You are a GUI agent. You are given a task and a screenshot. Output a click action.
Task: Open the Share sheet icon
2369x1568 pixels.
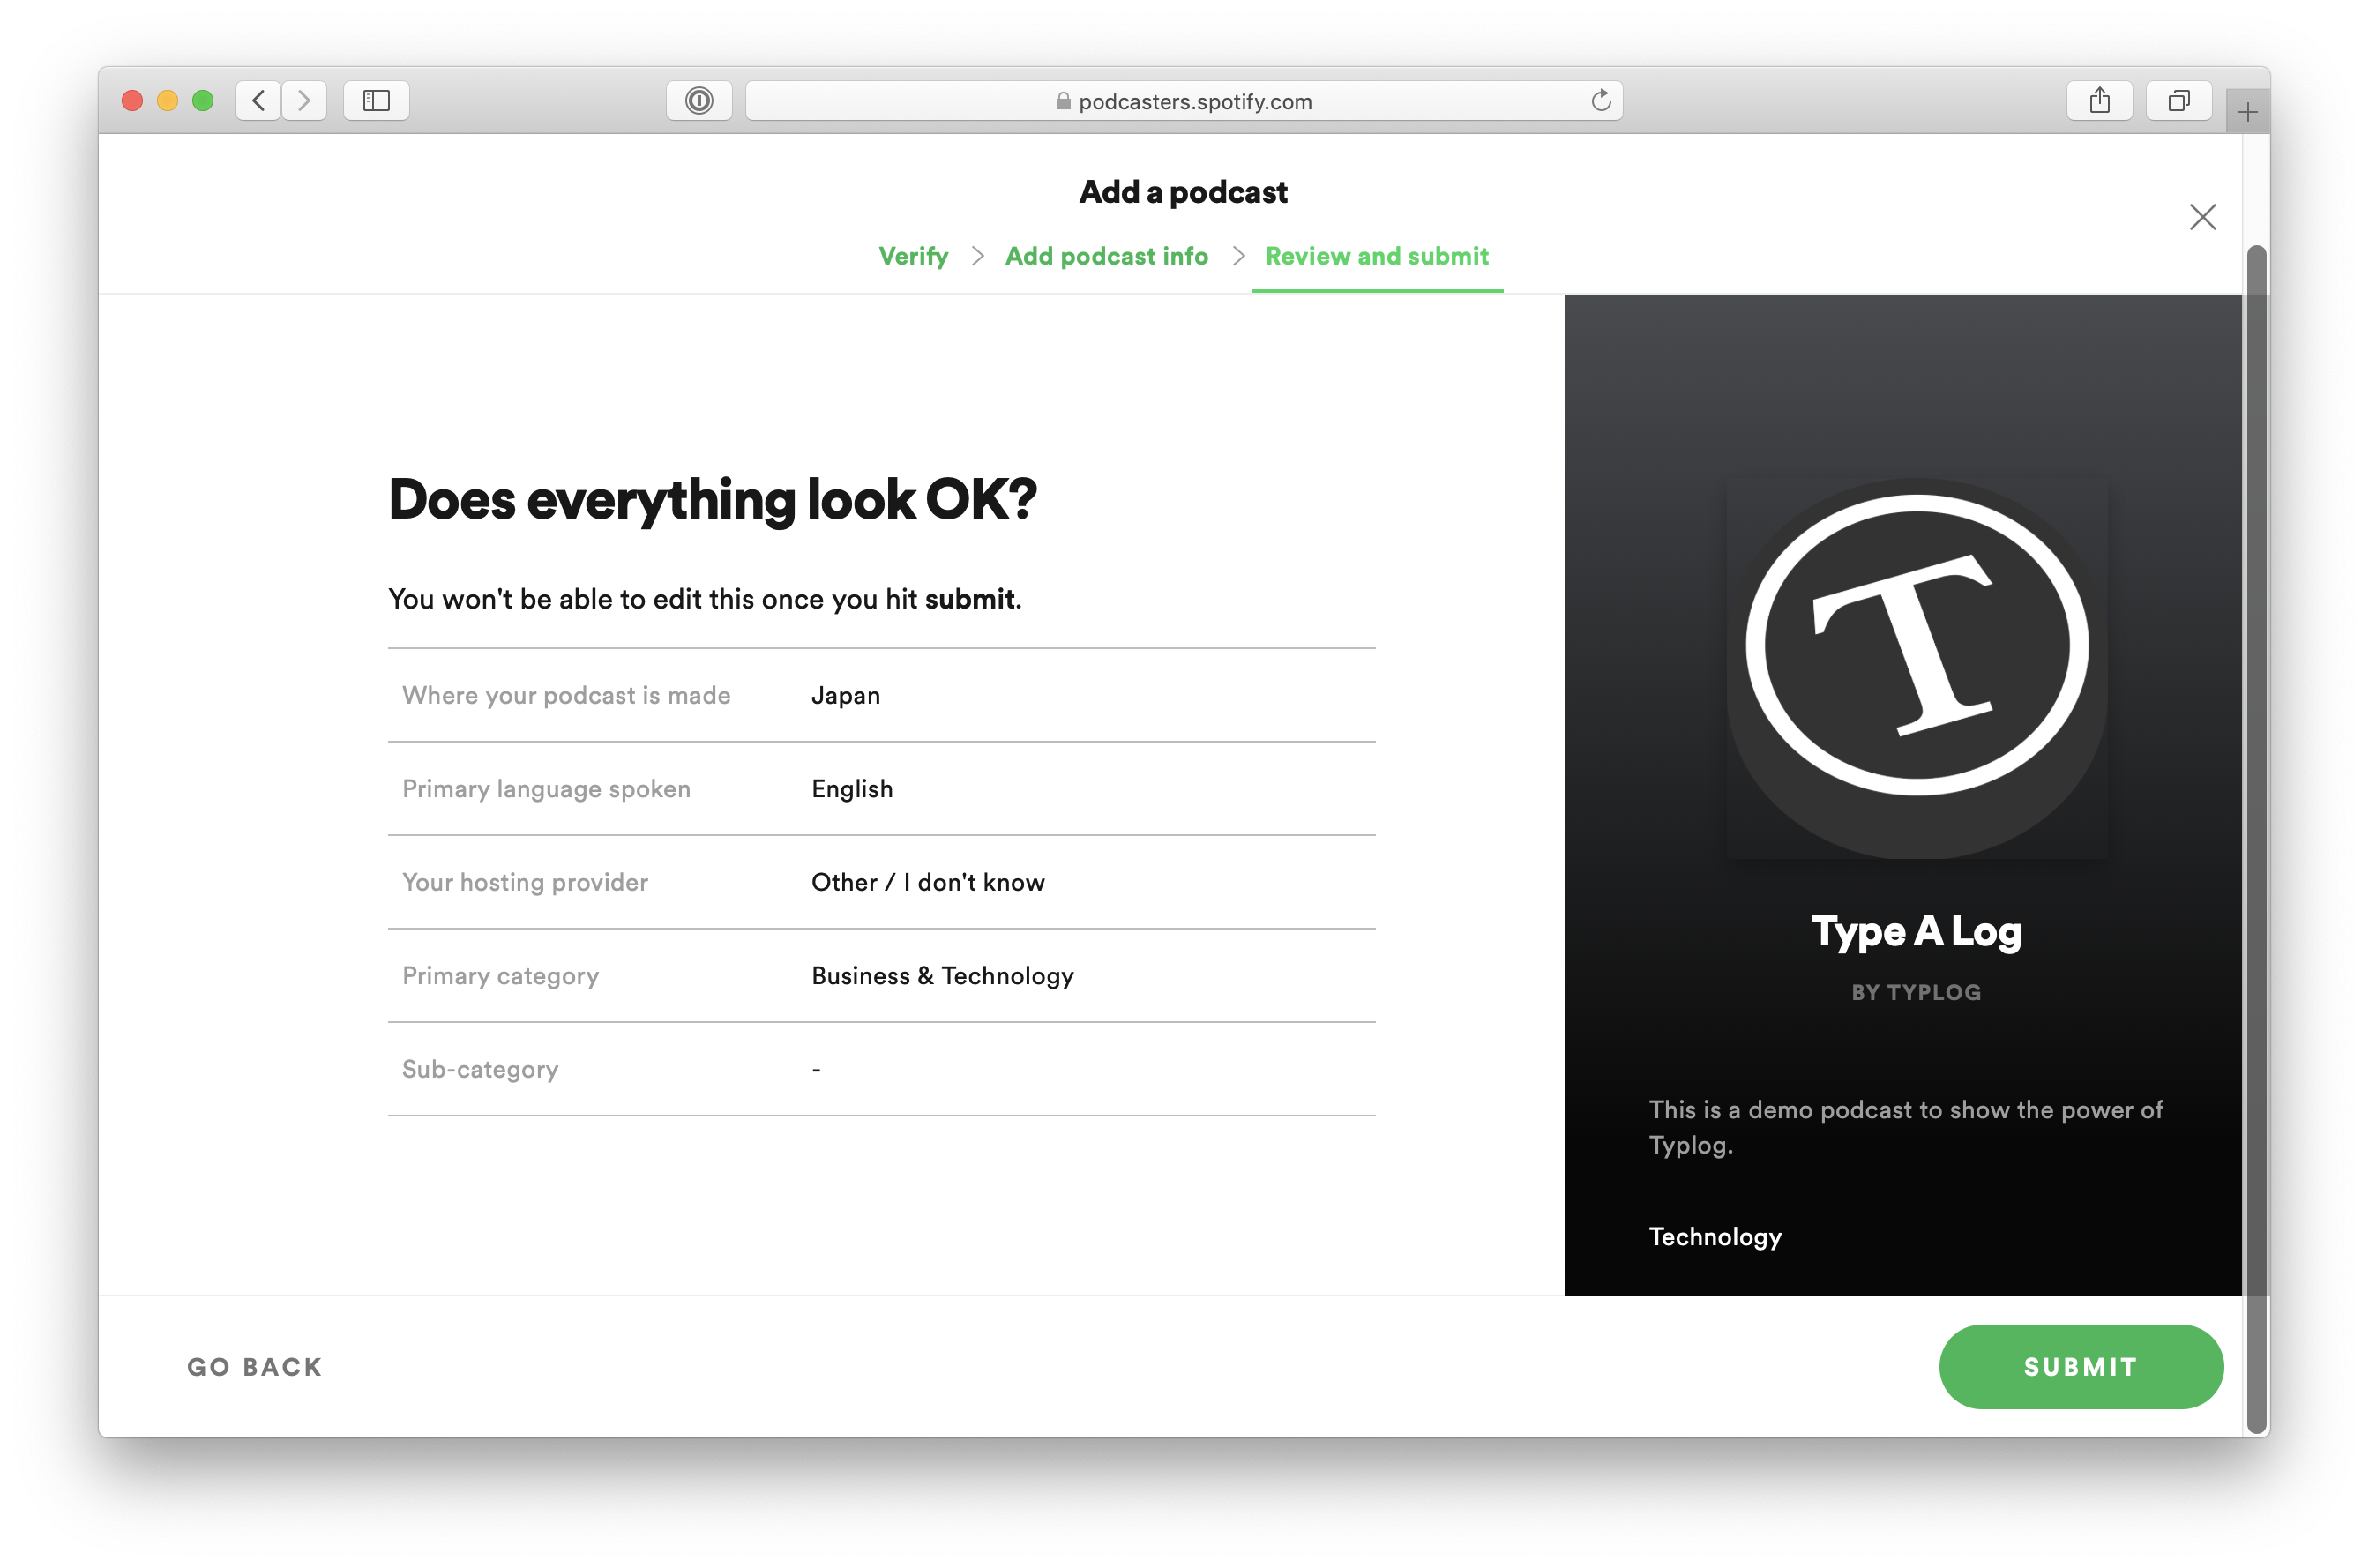(x=2099, y=101)
